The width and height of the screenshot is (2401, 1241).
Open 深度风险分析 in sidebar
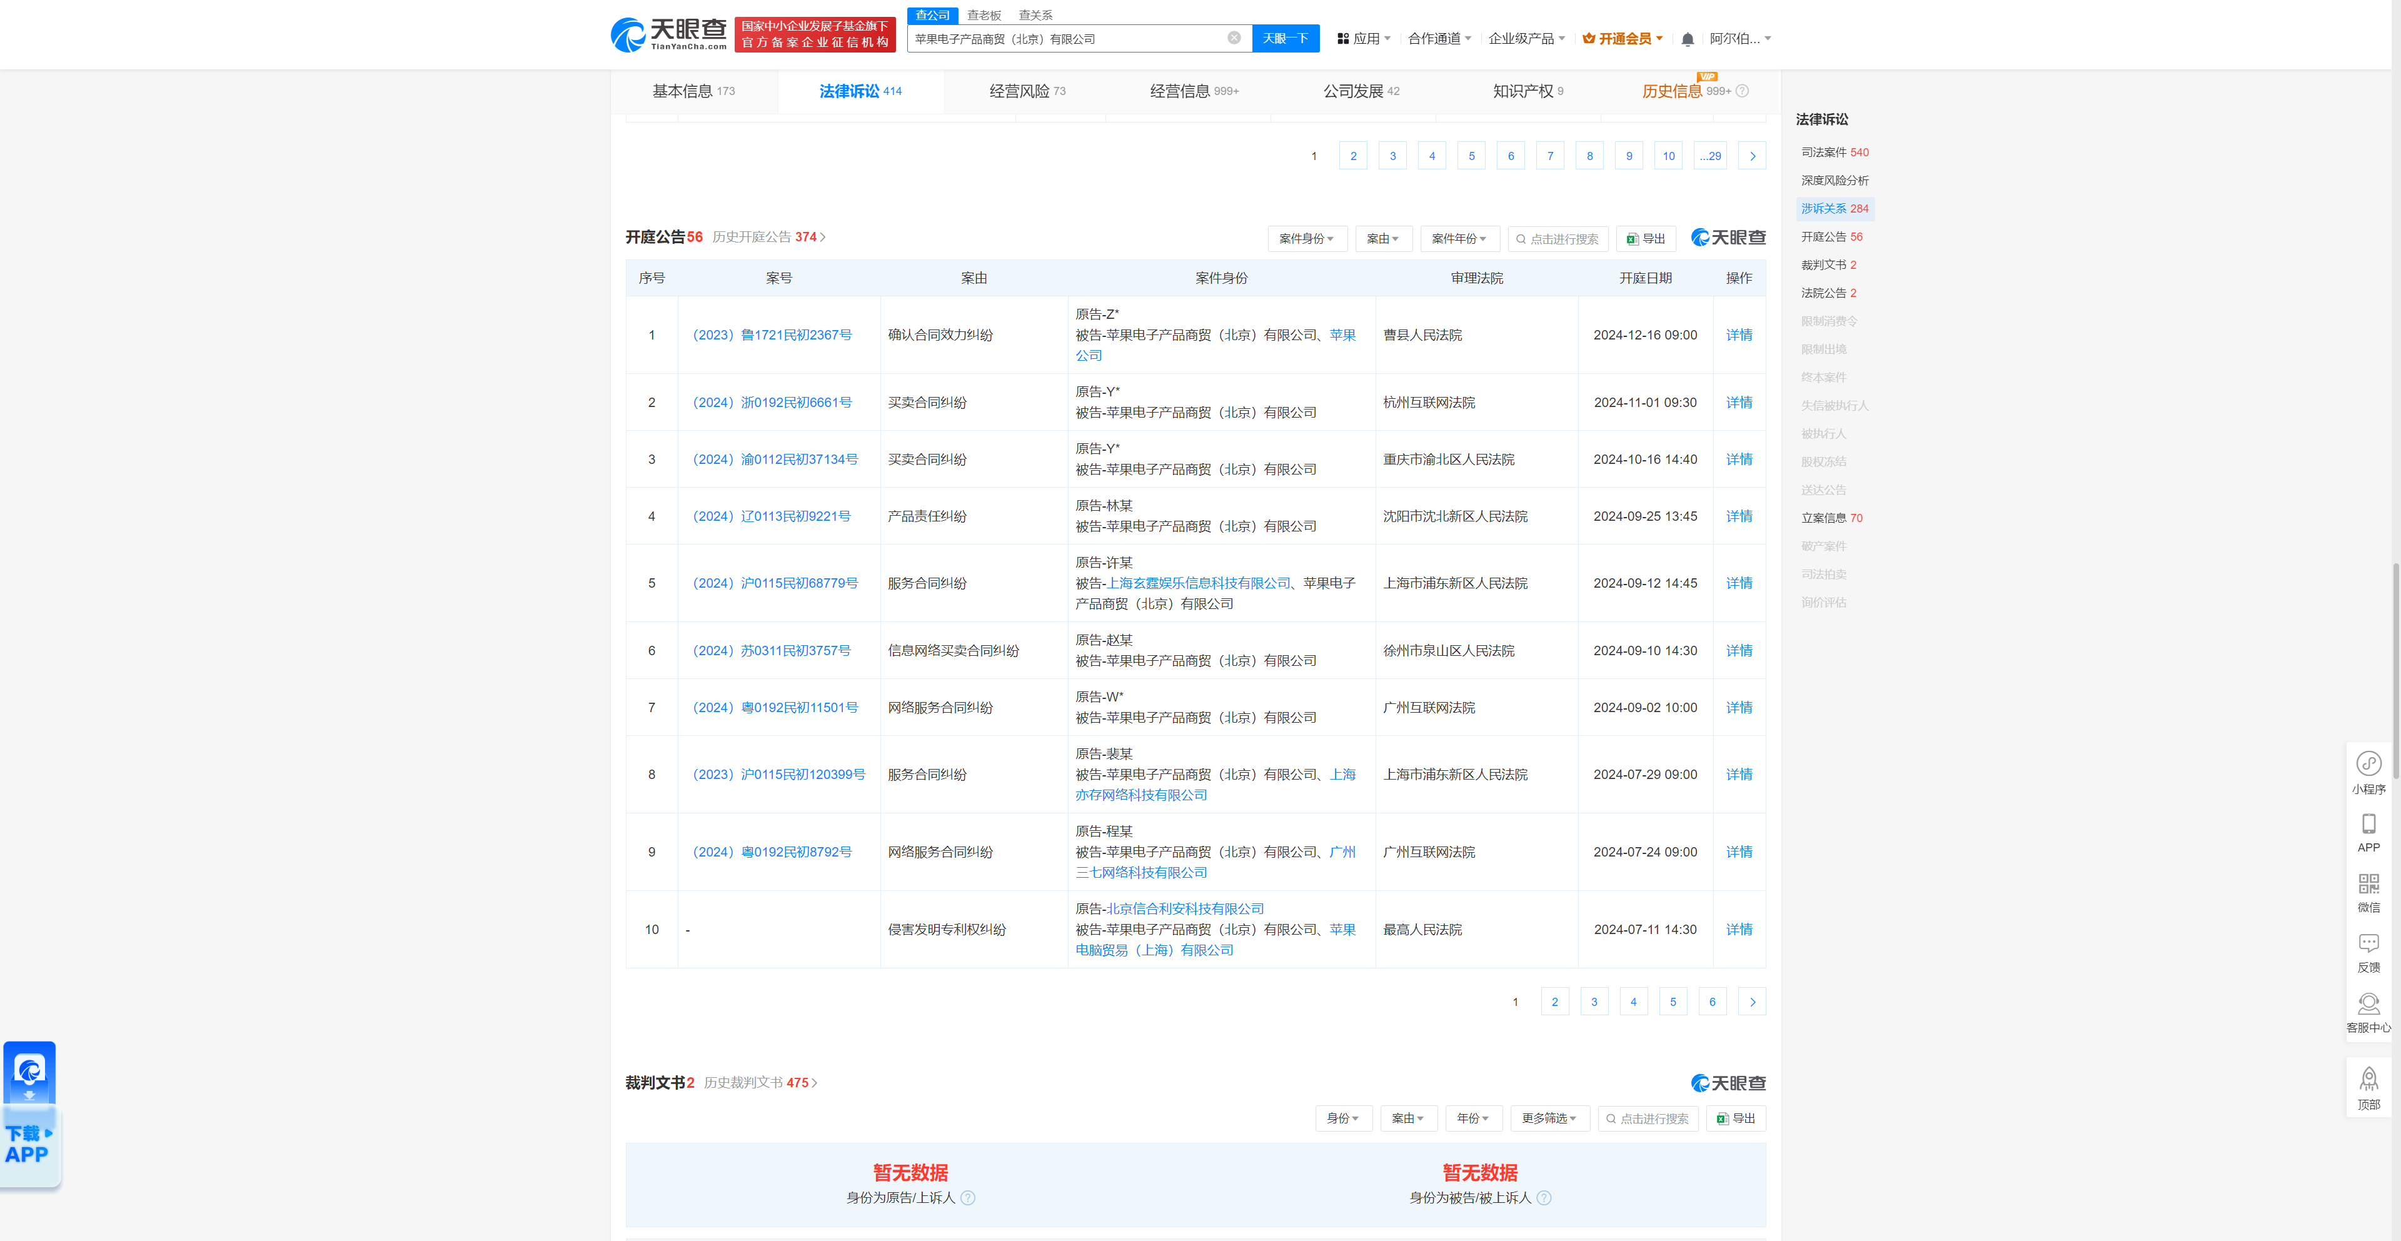tap(1835, 181)
